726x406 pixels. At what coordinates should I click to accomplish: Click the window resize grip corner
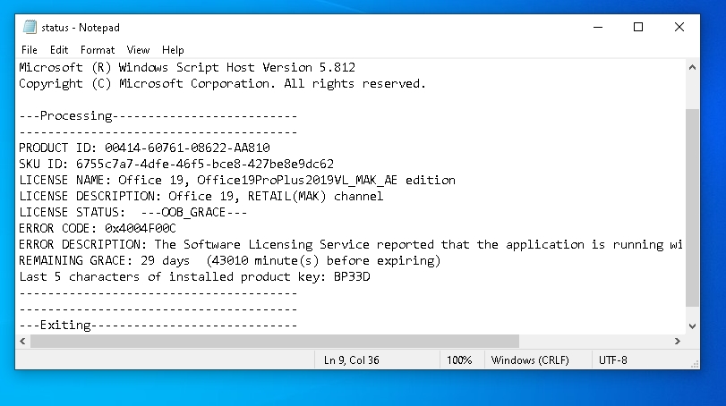pyautogui.click(x=694, y=363)
